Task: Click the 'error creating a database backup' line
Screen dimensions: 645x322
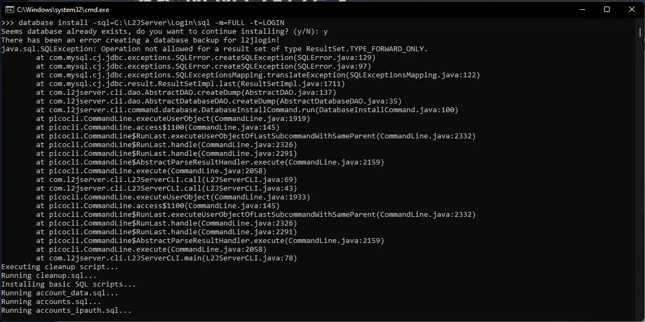Action: point(135,40)
